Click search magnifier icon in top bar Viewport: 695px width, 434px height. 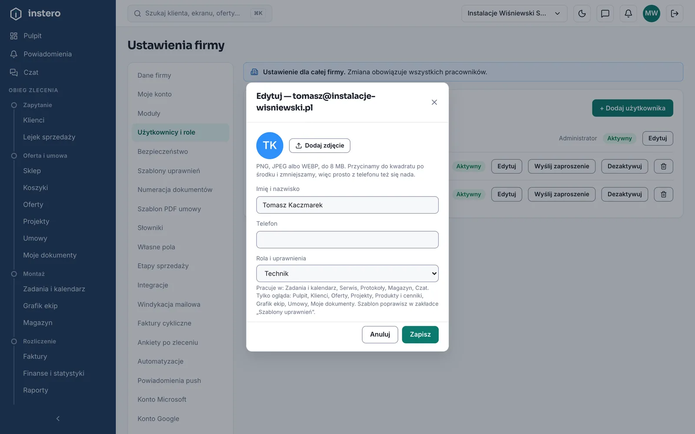click(x=137, y=13)
